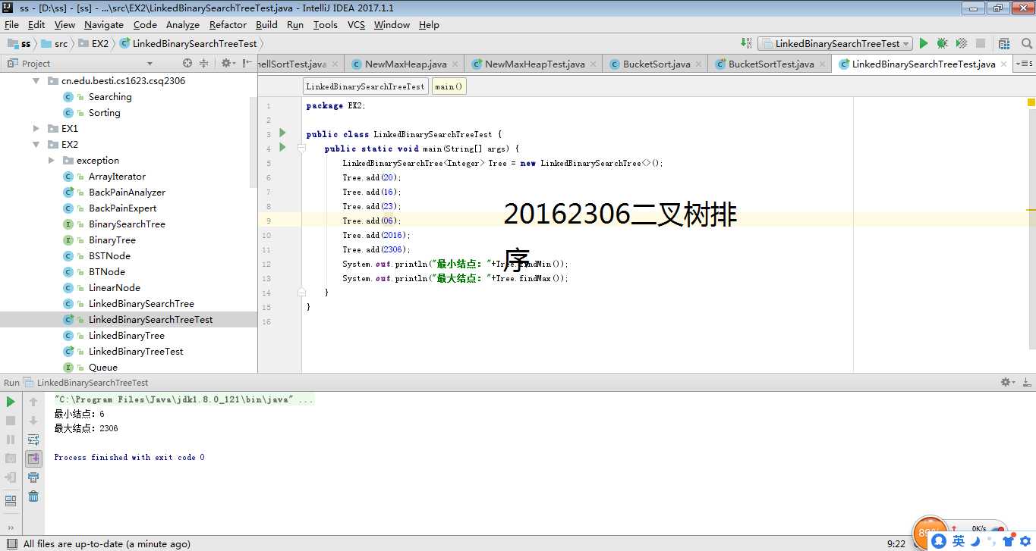Show hidden editor tabs list
Screen dimensions: 1036x551
point(1025,64)
